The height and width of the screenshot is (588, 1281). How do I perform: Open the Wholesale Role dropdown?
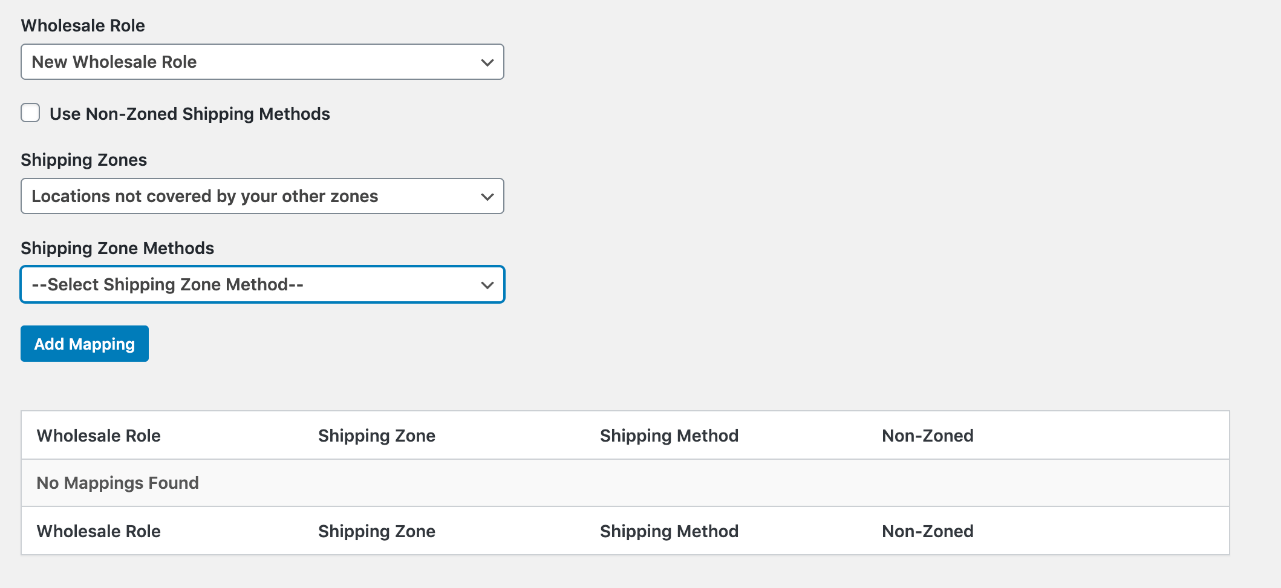(262, 62)
